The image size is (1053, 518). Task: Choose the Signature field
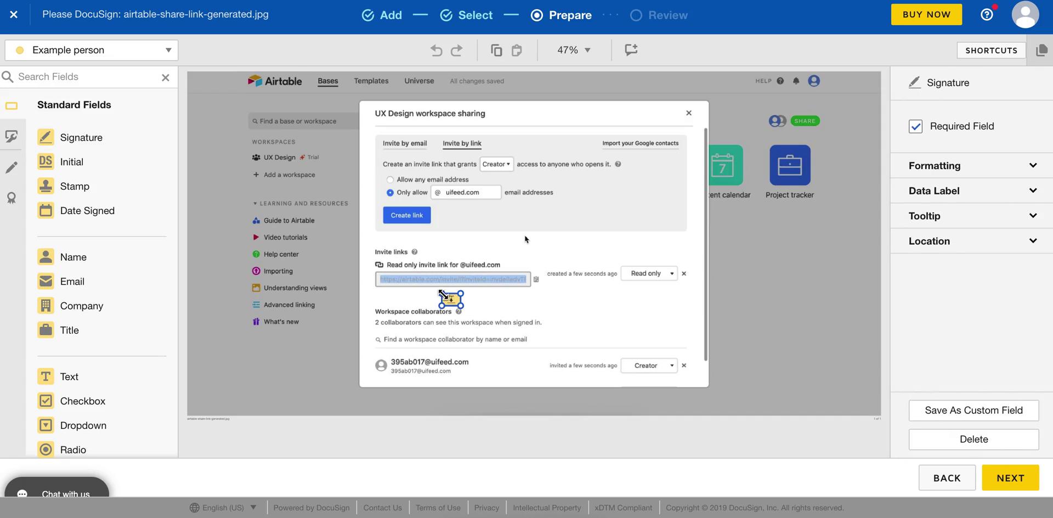[70, 137]
